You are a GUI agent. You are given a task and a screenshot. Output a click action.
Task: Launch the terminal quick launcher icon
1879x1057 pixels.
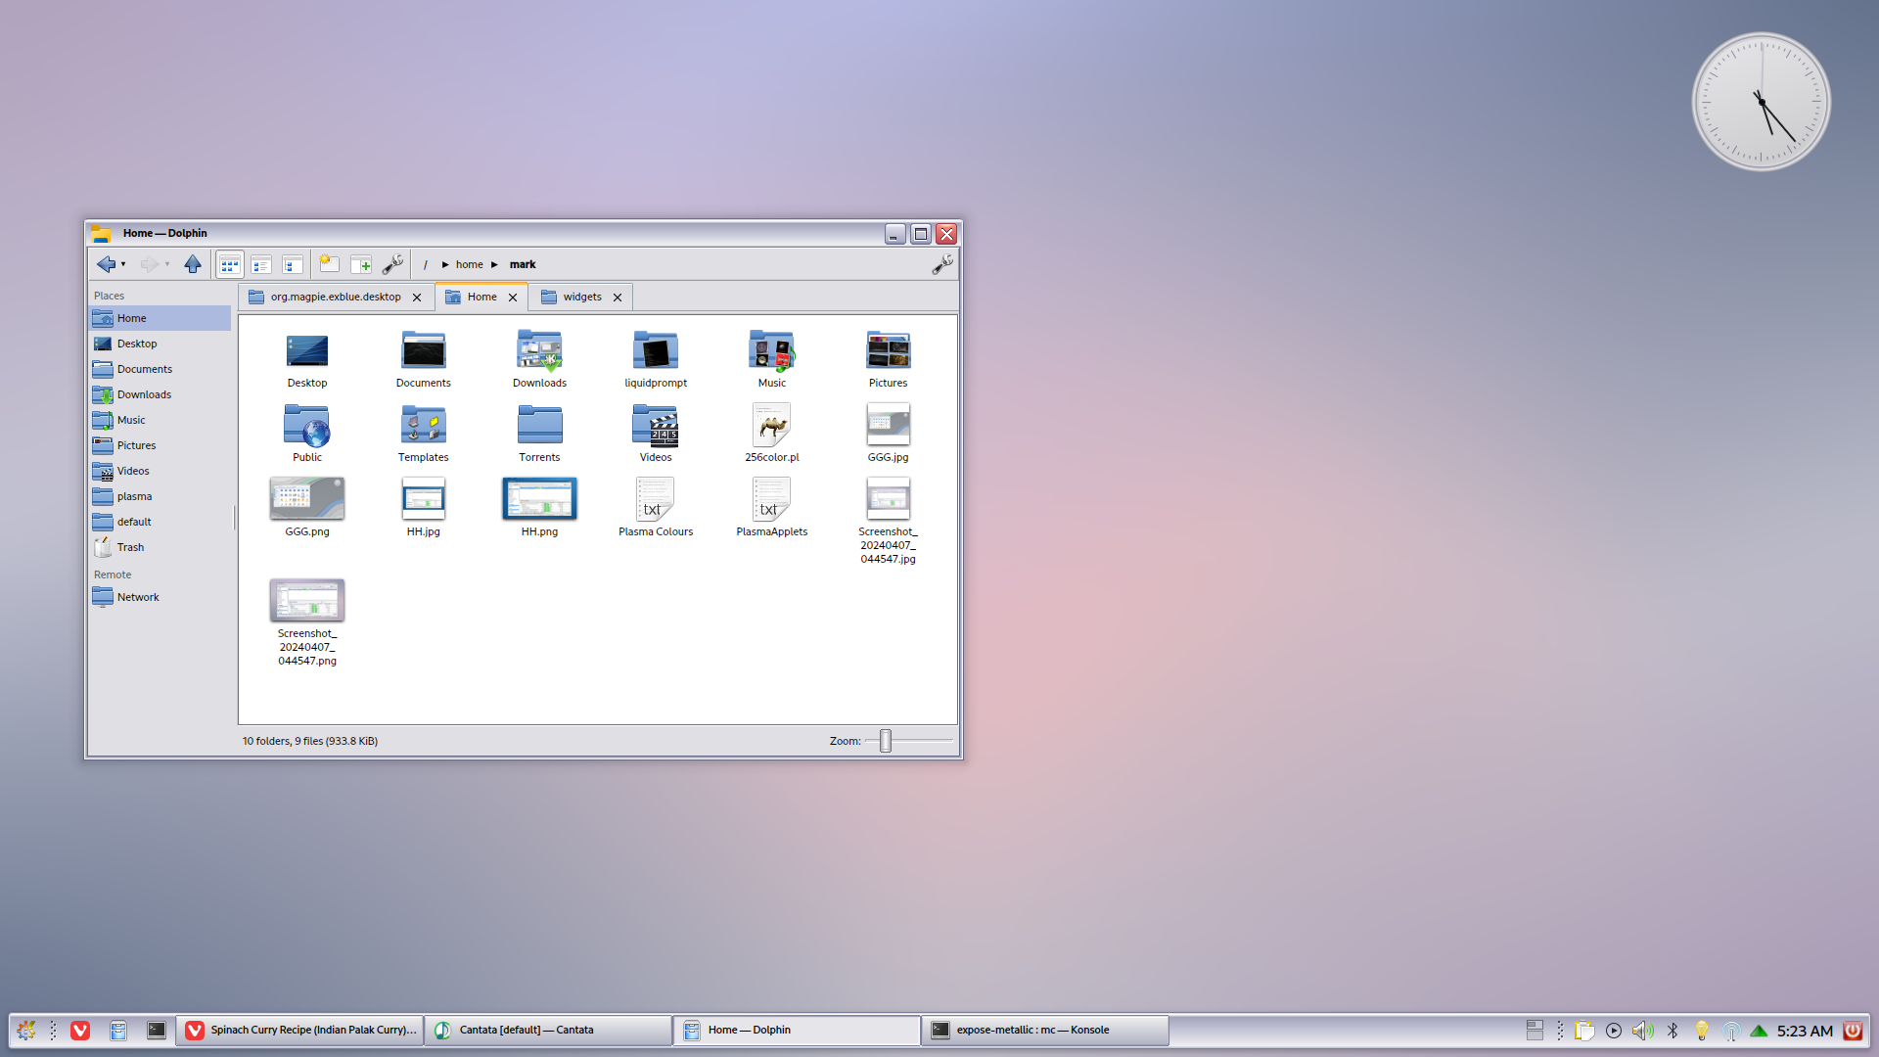click(157, 1031)
